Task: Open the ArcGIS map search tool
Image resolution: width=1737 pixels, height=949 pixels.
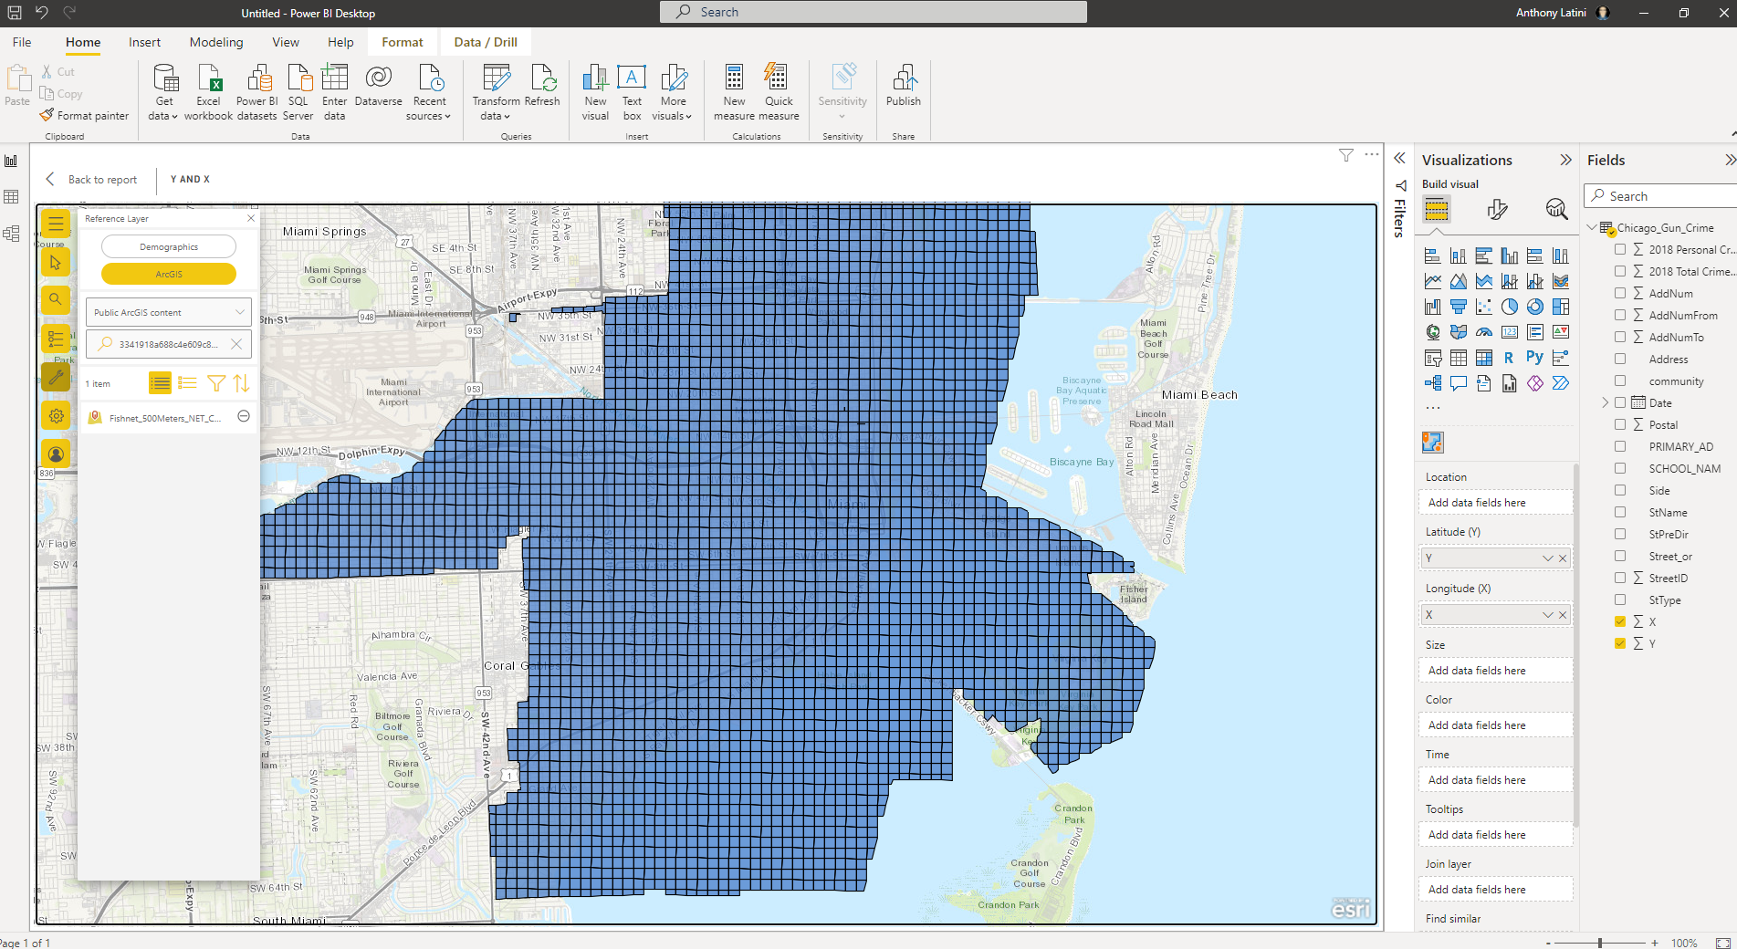Action: point(56,299)
